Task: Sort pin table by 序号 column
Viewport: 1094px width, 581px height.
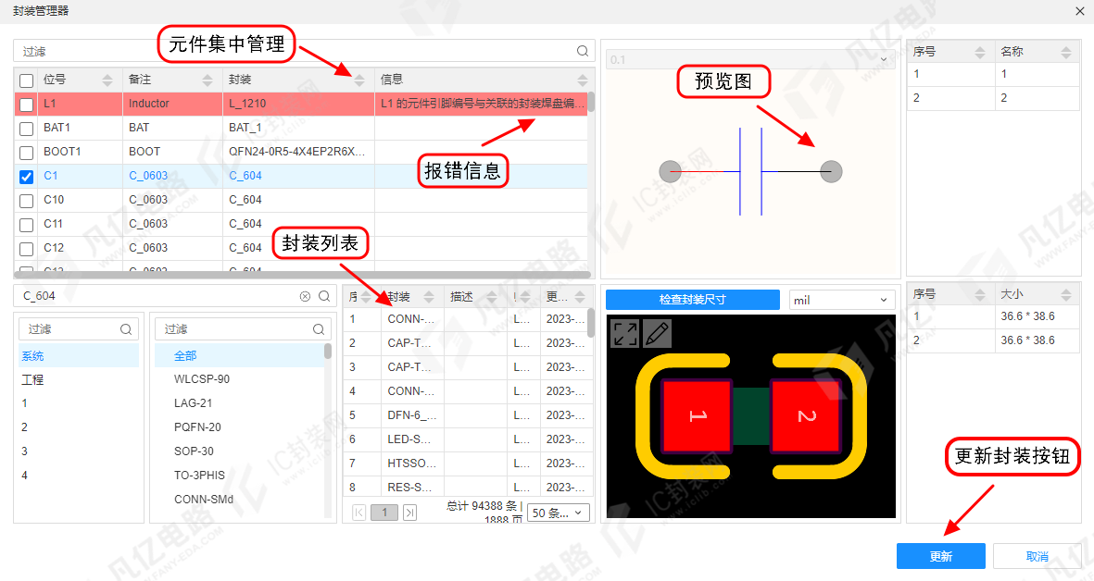Action: click(x=979, y=52)
